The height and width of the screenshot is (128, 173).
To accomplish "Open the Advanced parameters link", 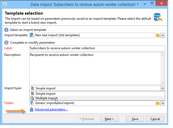I will click(51, 109).
